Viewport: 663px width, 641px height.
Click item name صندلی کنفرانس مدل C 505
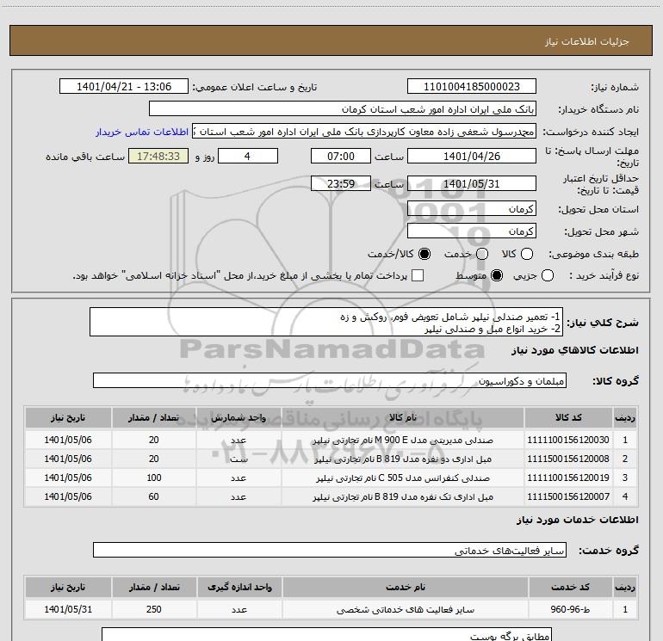point(403,478)
